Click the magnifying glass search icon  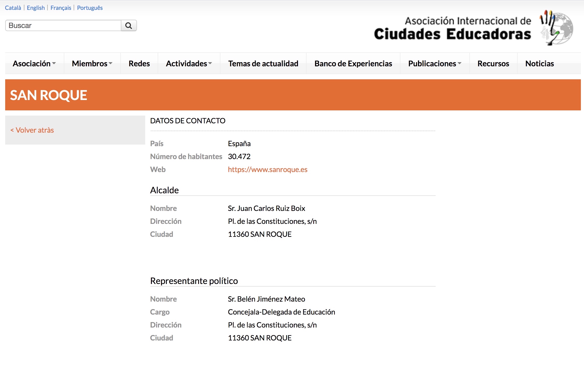(x=129, y=25)
